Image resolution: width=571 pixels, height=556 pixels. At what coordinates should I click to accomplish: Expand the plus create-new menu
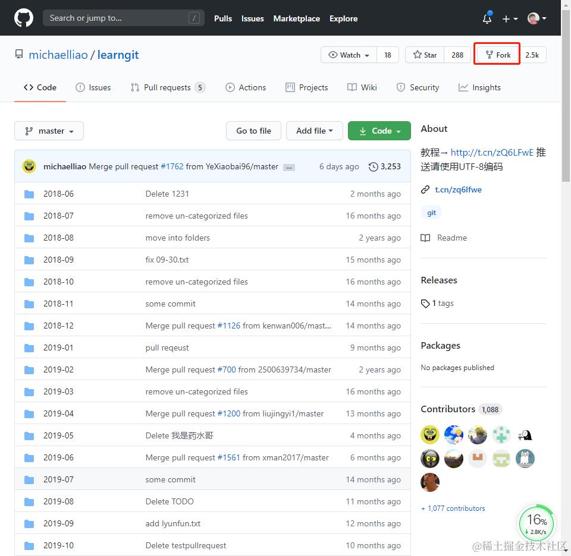pos(510,18)
